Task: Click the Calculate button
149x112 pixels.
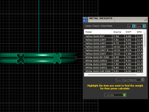Action: (x=115, y=95)
